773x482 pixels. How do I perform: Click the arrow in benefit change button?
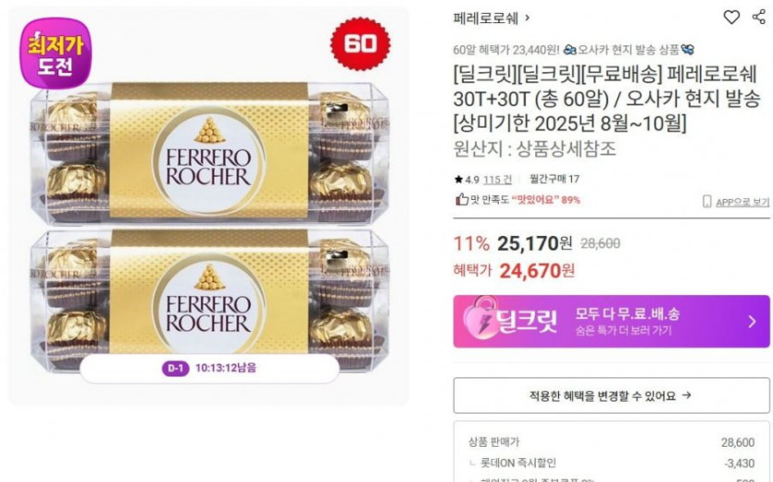point(687,395)
